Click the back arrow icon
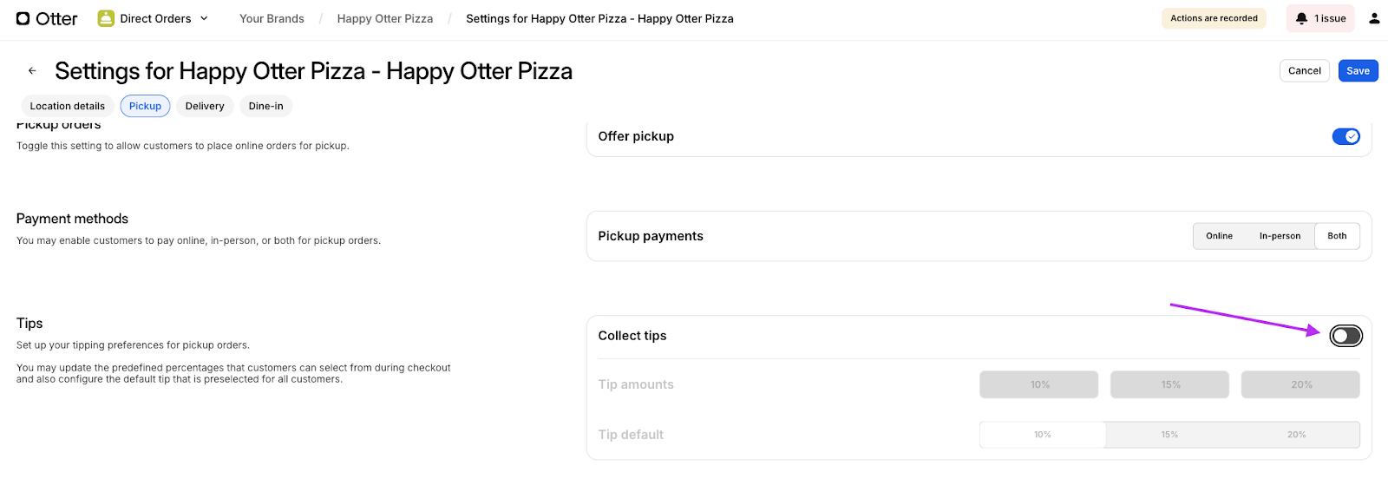Screen dimensions: 1388x492 tap(32, 71)
